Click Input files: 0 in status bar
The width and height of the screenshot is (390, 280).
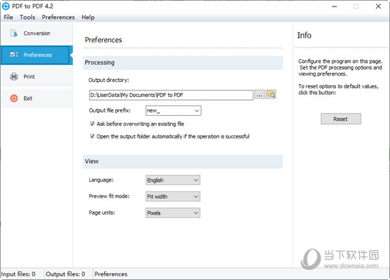(18, 274)
